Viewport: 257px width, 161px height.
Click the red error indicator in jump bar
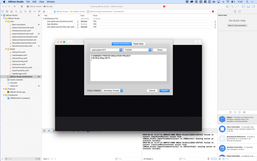pos(213,12)
